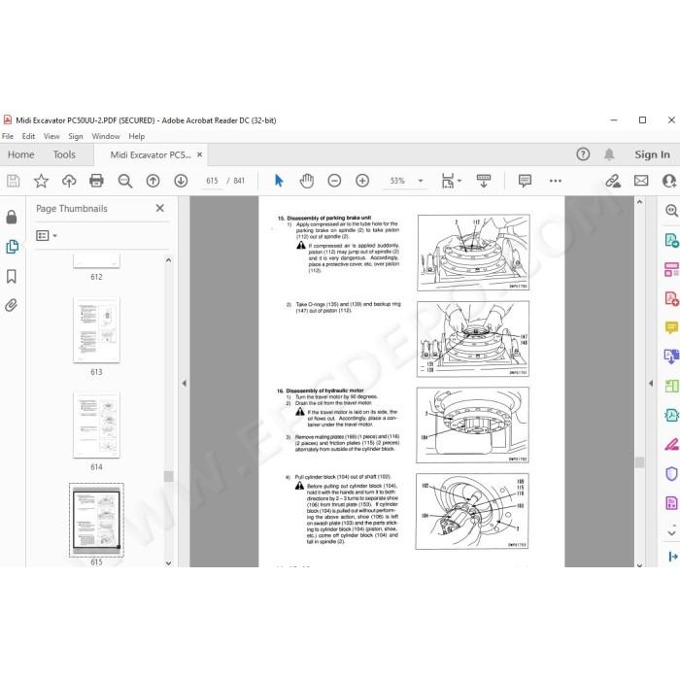Zoom in with the plus icon
The width and height of the screenshot is (680, 680).
362,181
